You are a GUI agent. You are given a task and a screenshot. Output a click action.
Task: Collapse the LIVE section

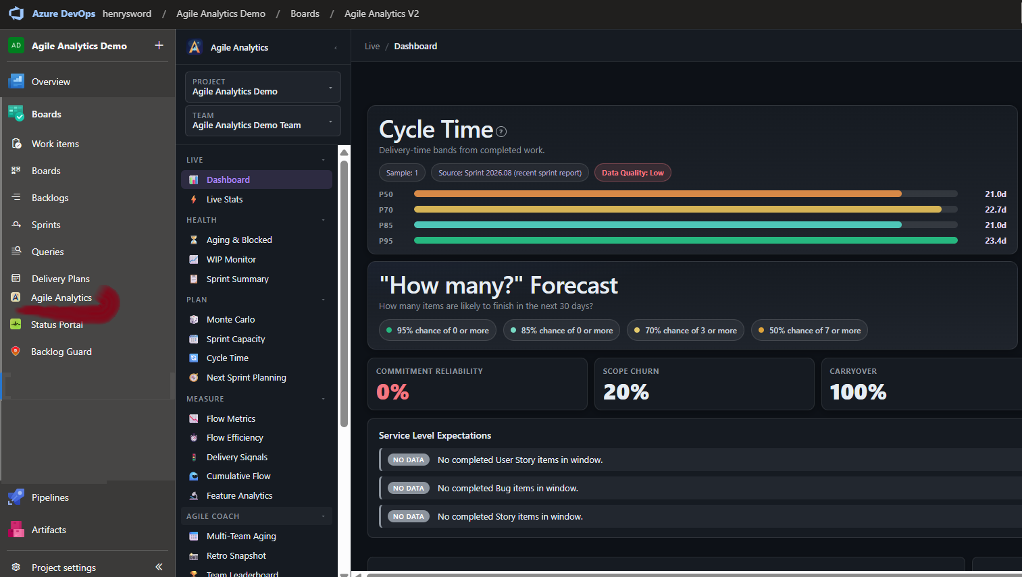coord(324,160)
